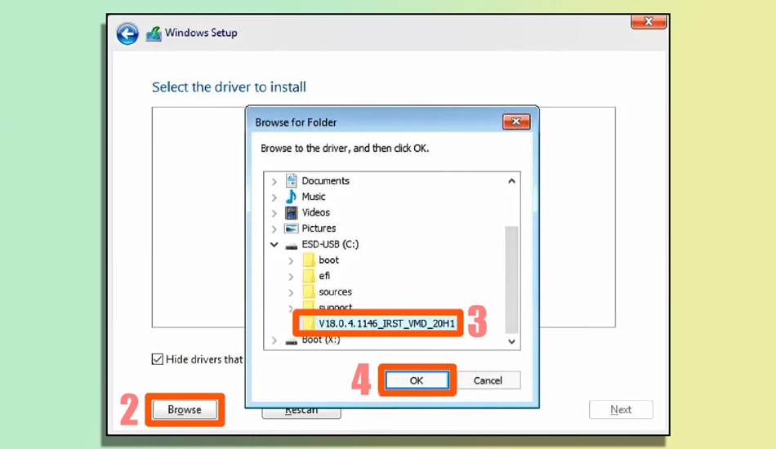Expand the efi folder node
Screen dimensions: 776x449
(x=291, y=277)
